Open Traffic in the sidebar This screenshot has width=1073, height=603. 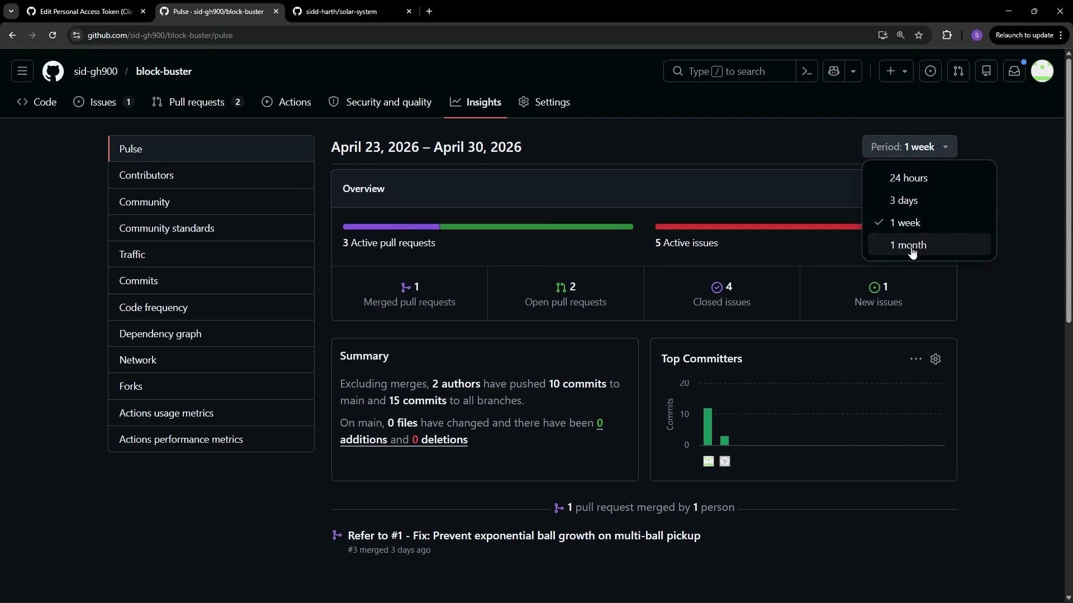coord(211,255)
